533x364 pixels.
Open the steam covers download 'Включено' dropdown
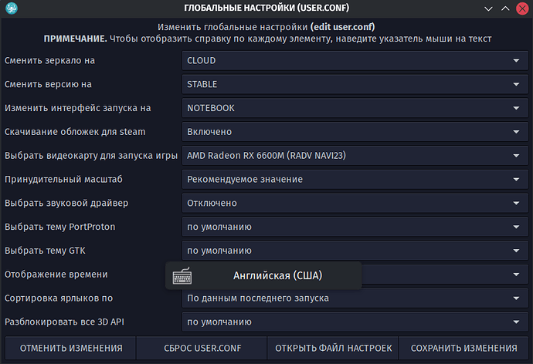point(355,132)
